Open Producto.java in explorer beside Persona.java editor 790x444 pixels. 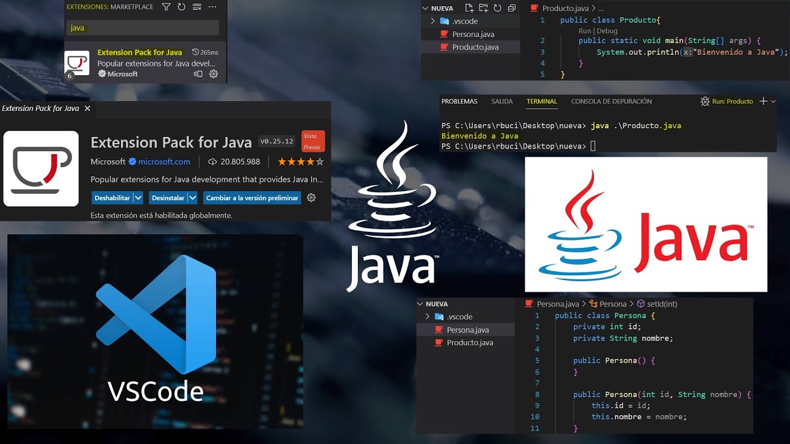point(465,342)
